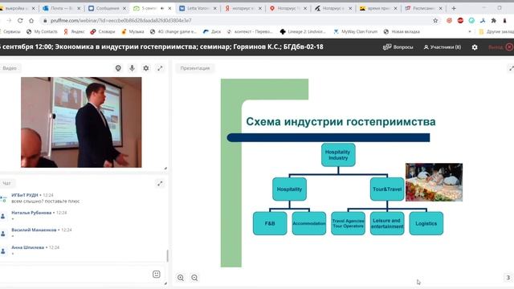Click the Logistics box on slide
514x289 pixels.
[426, 223]
